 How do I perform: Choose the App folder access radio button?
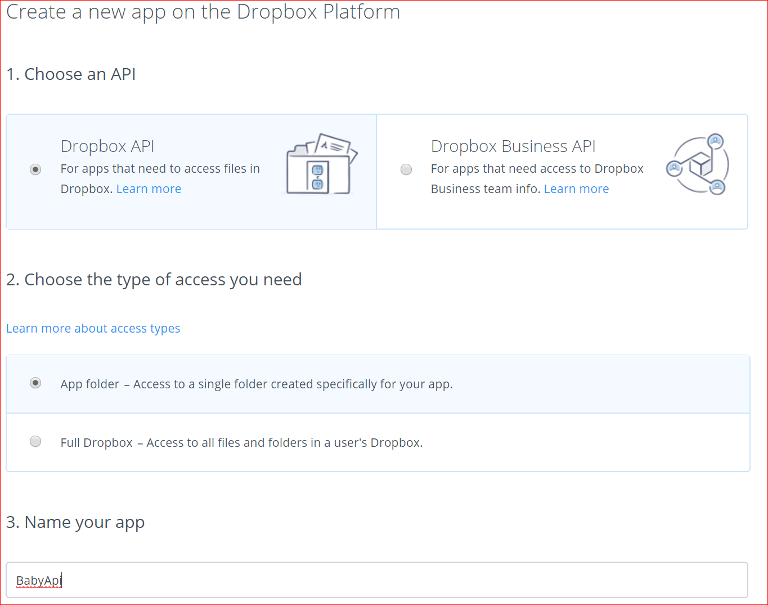35,383
